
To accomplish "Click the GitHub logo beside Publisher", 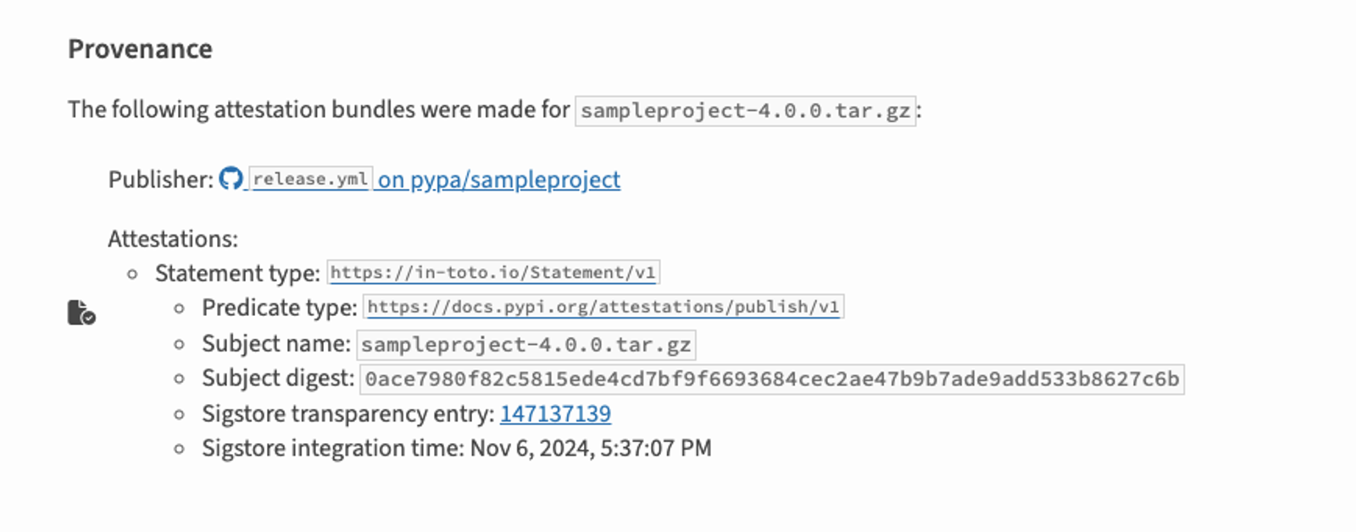I will pyautogui.click(x=231, y=179).
